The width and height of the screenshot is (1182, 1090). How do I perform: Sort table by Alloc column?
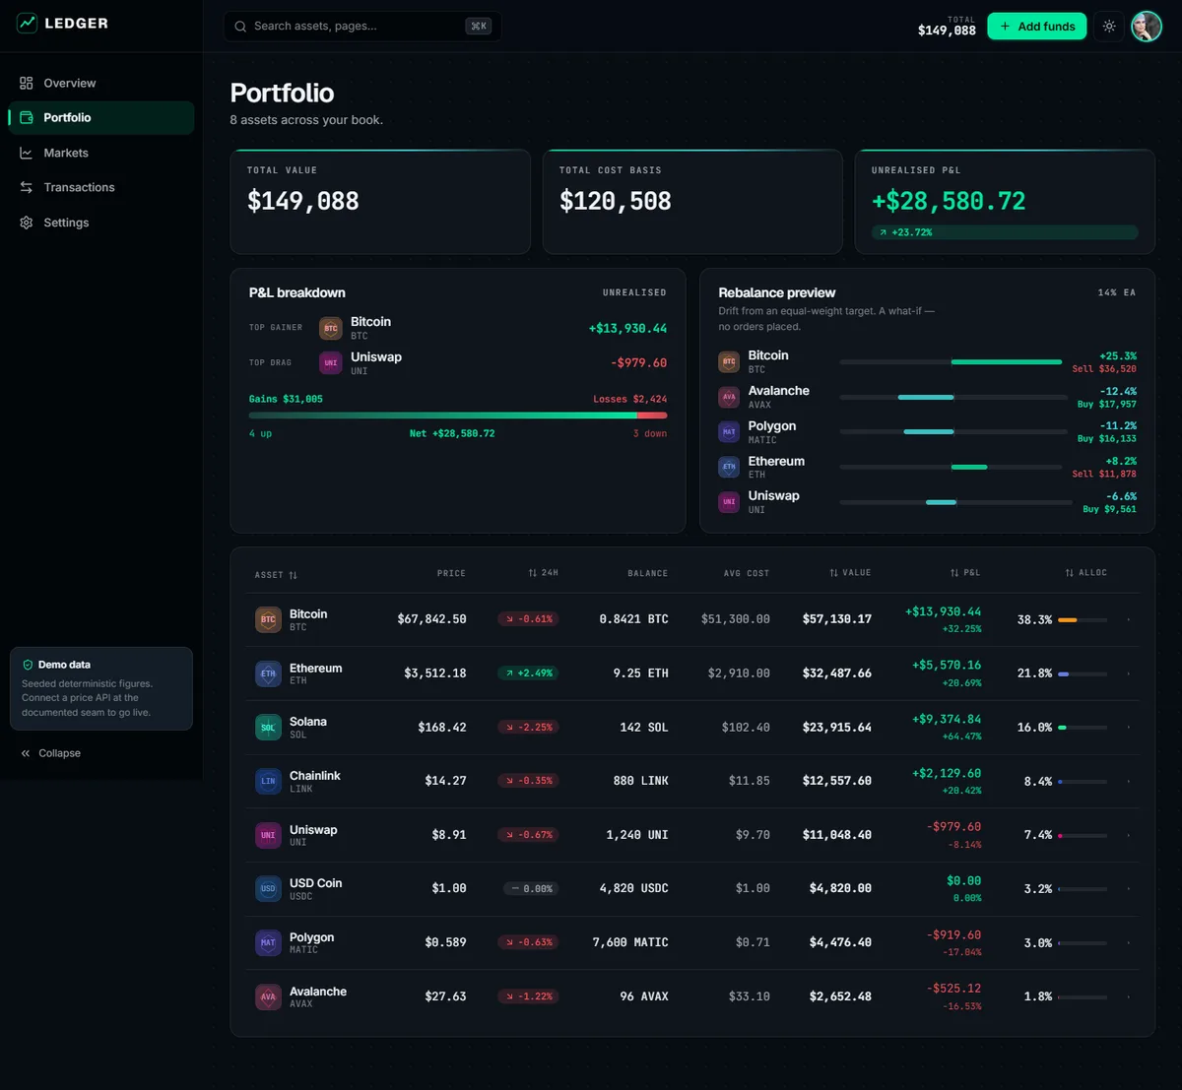[1085, 573]
